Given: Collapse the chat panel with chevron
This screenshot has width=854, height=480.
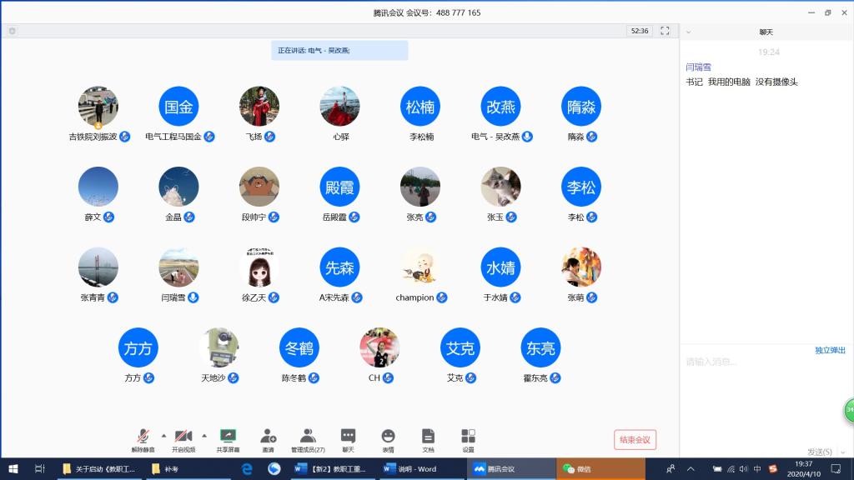Looking at the screenshot, I should pos(689,32).
